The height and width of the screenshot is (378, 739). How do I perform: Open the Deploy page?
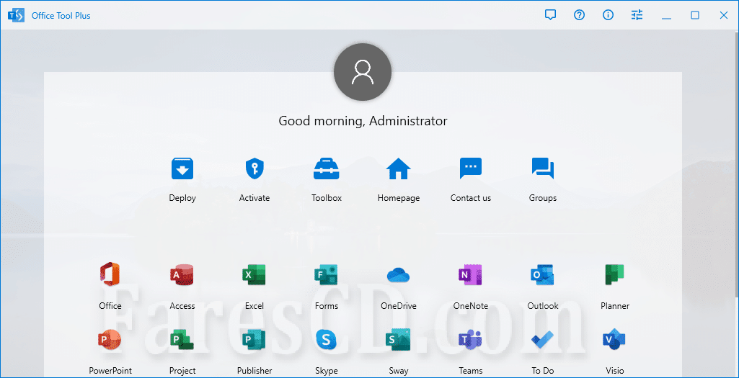(182, 169)
